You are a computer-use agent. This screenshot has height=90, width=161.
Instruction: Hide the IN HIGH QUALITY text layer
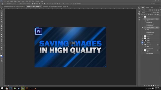[142, 19]
